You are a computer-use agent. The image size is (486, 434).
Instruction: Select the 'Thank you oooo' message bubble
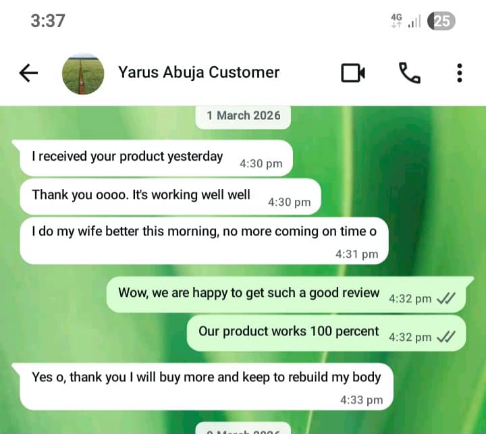(170, 196)
